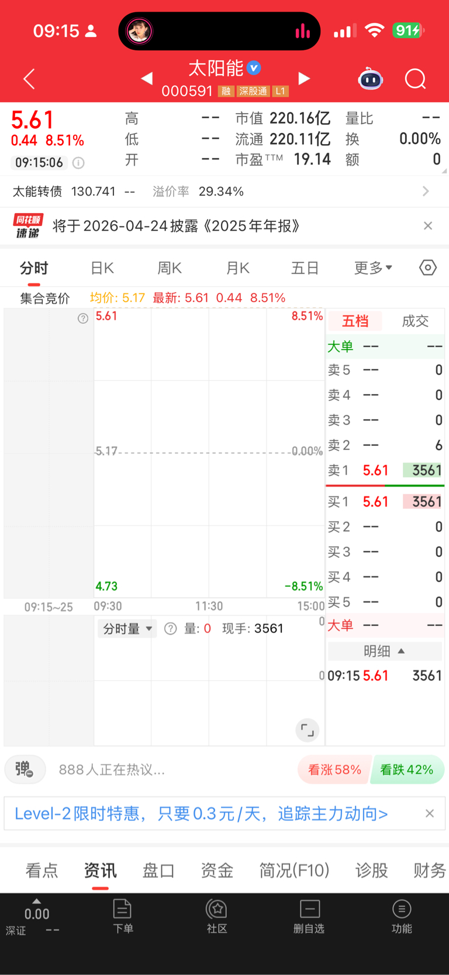Viewport: 449px width, 975px height.
Task: Open the 看点 section tab
Action: (x=42, y=871)
